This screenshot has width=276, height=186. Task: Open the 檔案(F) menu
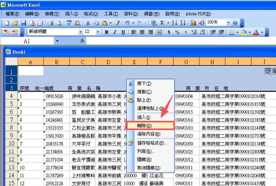pos(12,14)
